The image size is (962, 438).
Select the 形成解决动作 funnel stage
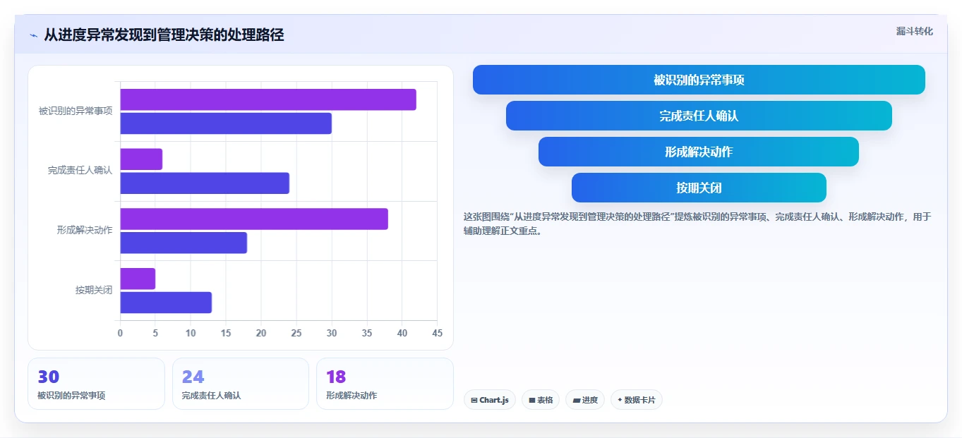699,152
